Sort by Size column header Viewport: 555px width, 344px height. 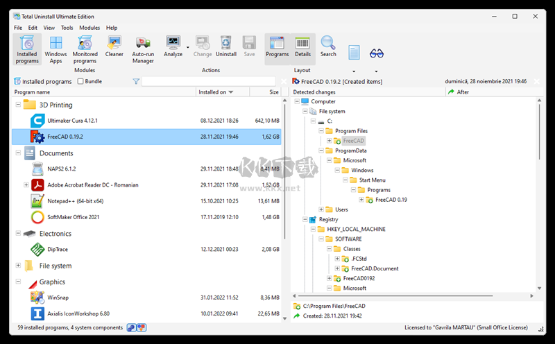[266, 92]
